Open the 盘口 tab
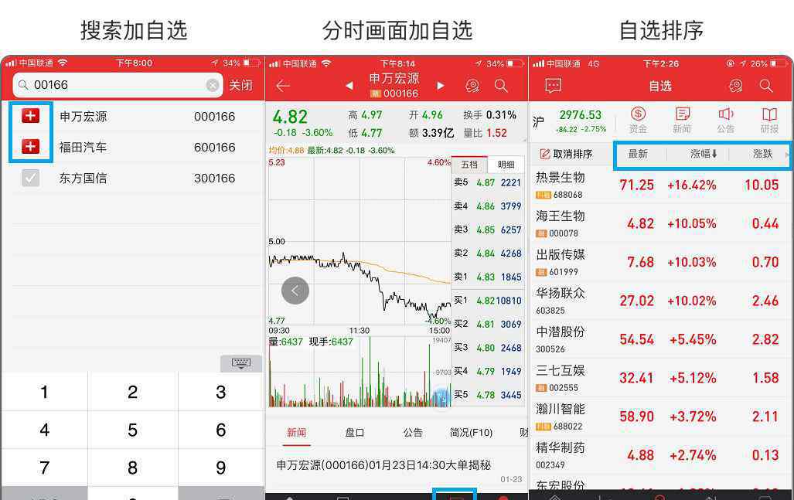This screenshot has width=794, height=500. pos(354,433)
